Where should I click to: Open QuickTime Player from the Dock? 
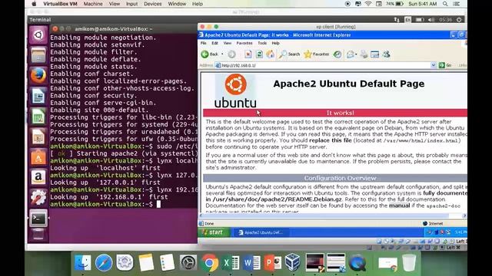[x=357, y=262]
